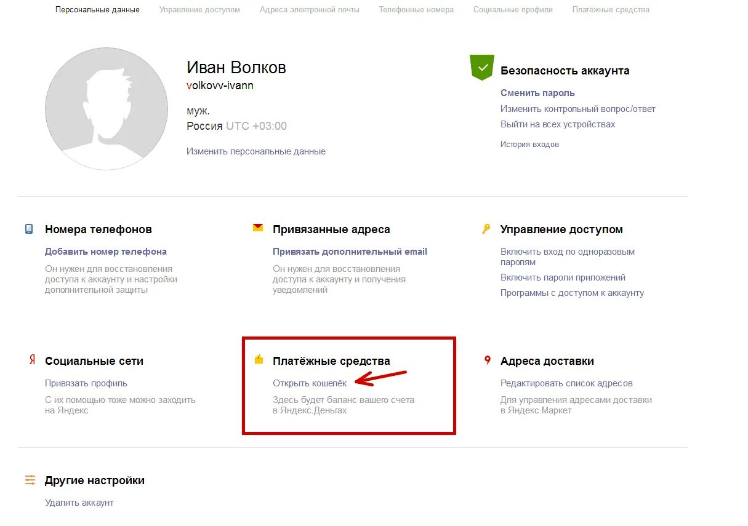Click Изменить персональные данные link

[x=256, y=151]
